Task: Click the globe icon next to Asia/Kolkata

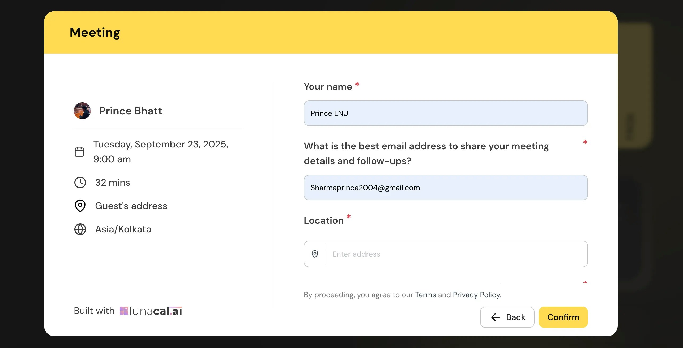Action: (x=80, y=229)
